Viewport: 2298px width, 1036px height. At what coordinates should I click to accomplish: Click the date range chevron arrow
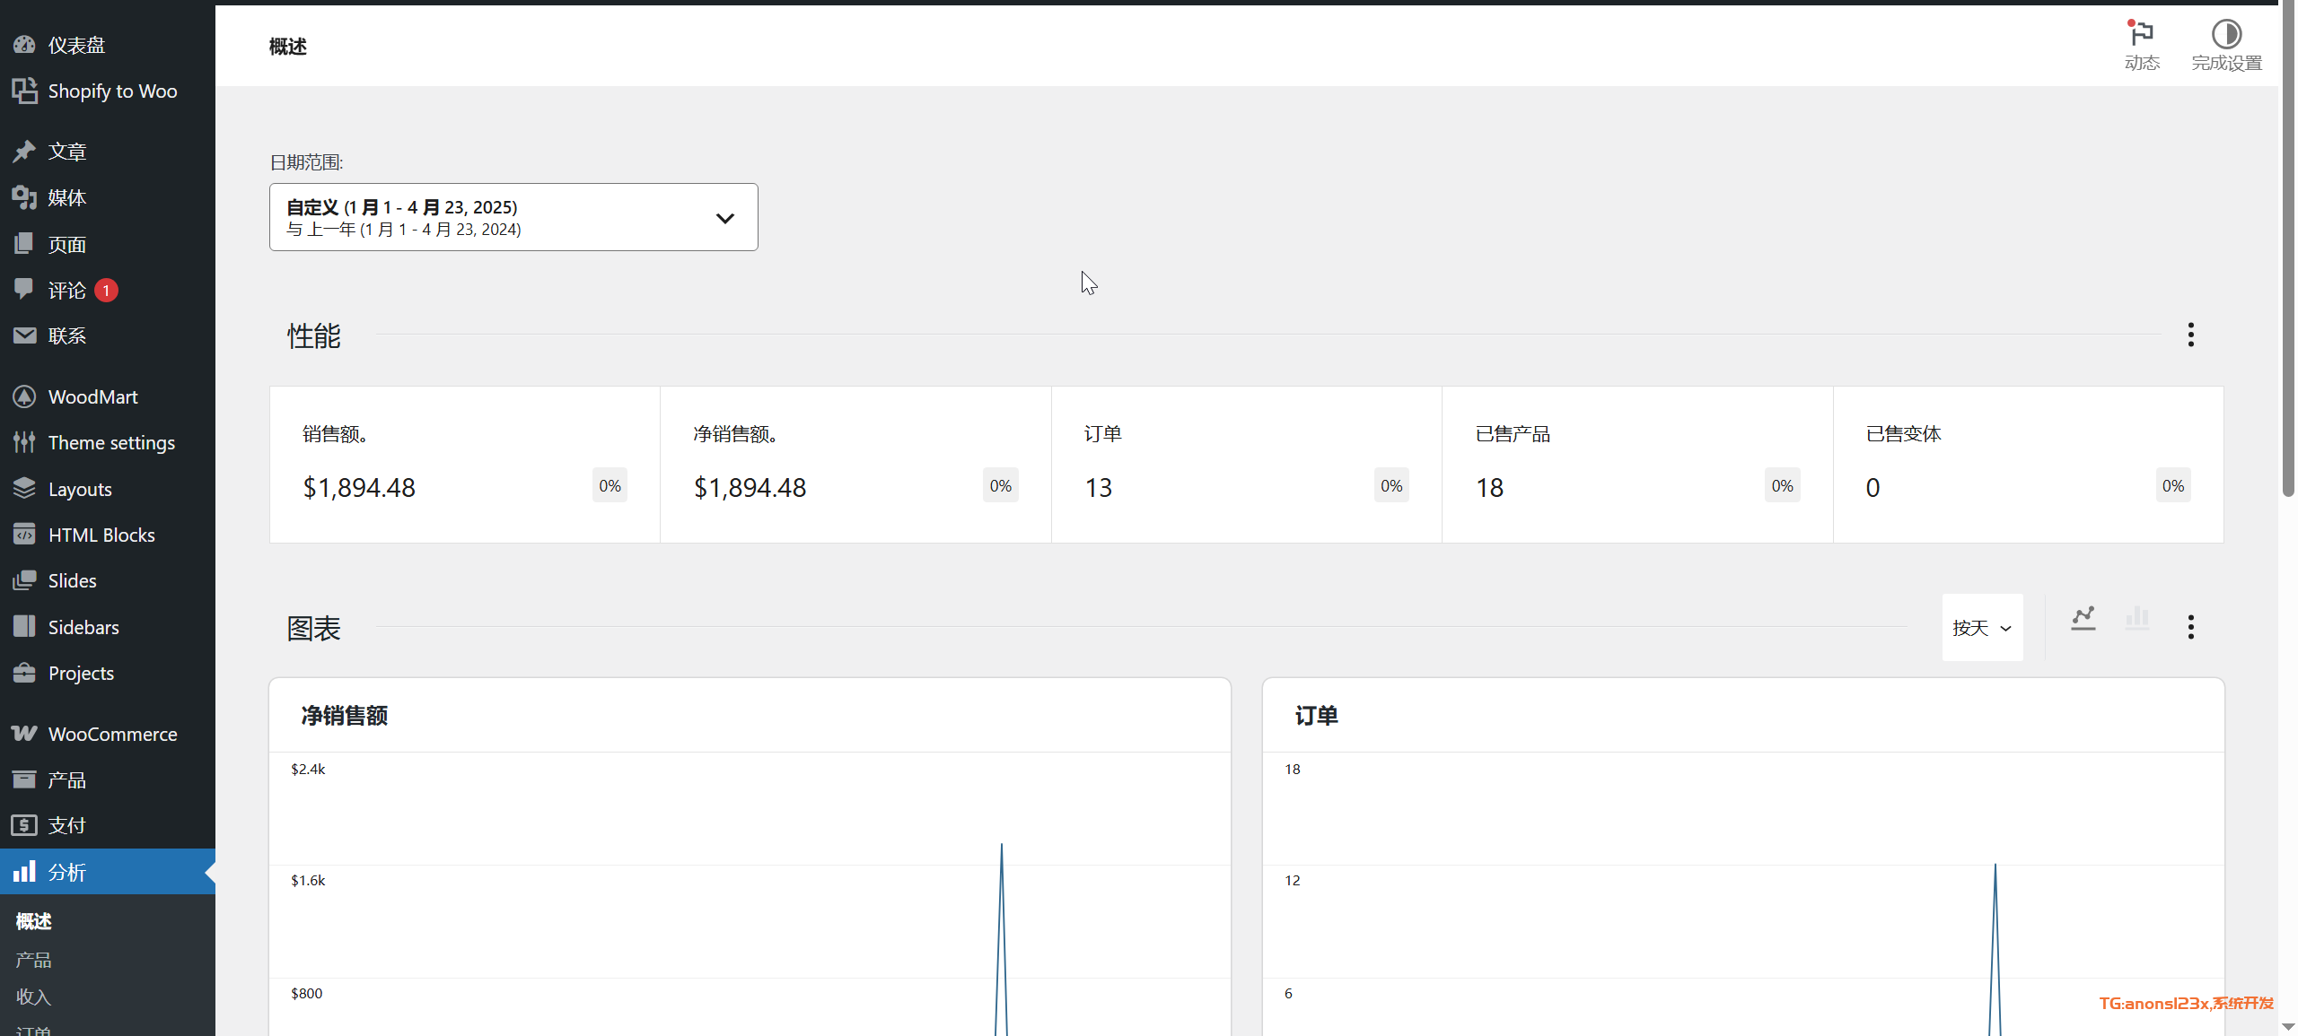tap(725, 218)
